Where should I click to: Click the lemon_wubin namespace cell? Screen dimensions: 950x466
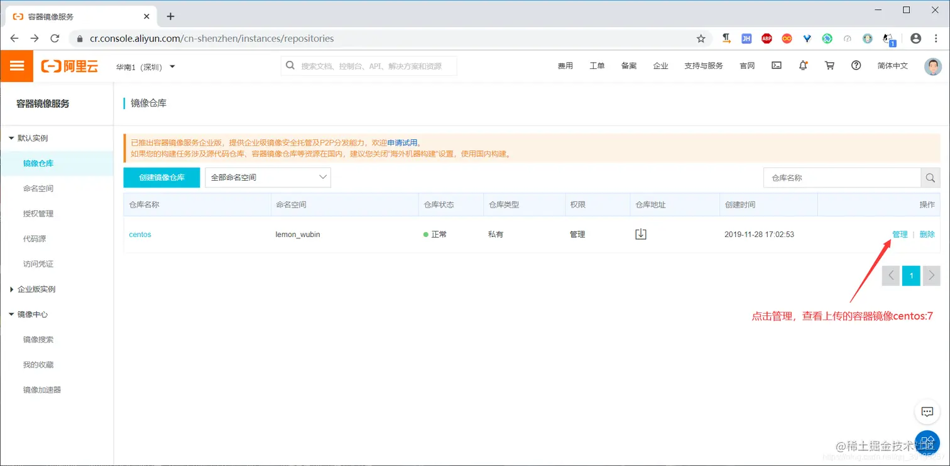click(298, 235)
